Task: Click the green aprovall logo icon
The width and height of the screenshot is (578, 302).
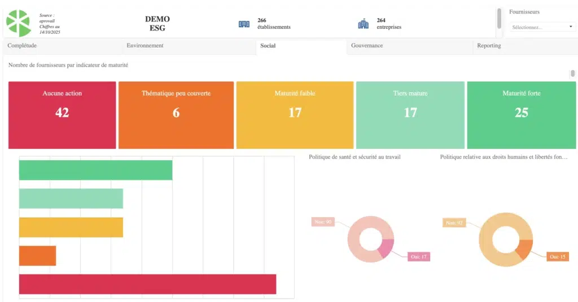Action: (19, 23)
